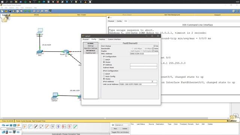Choose the phone cable connection
The width and height of the screenshot is (240, 135).
point(53,127)
